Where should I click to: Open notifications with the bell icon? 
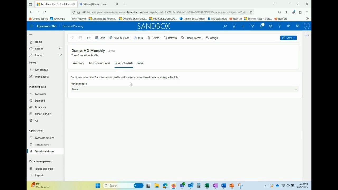[x=261, y=26]
